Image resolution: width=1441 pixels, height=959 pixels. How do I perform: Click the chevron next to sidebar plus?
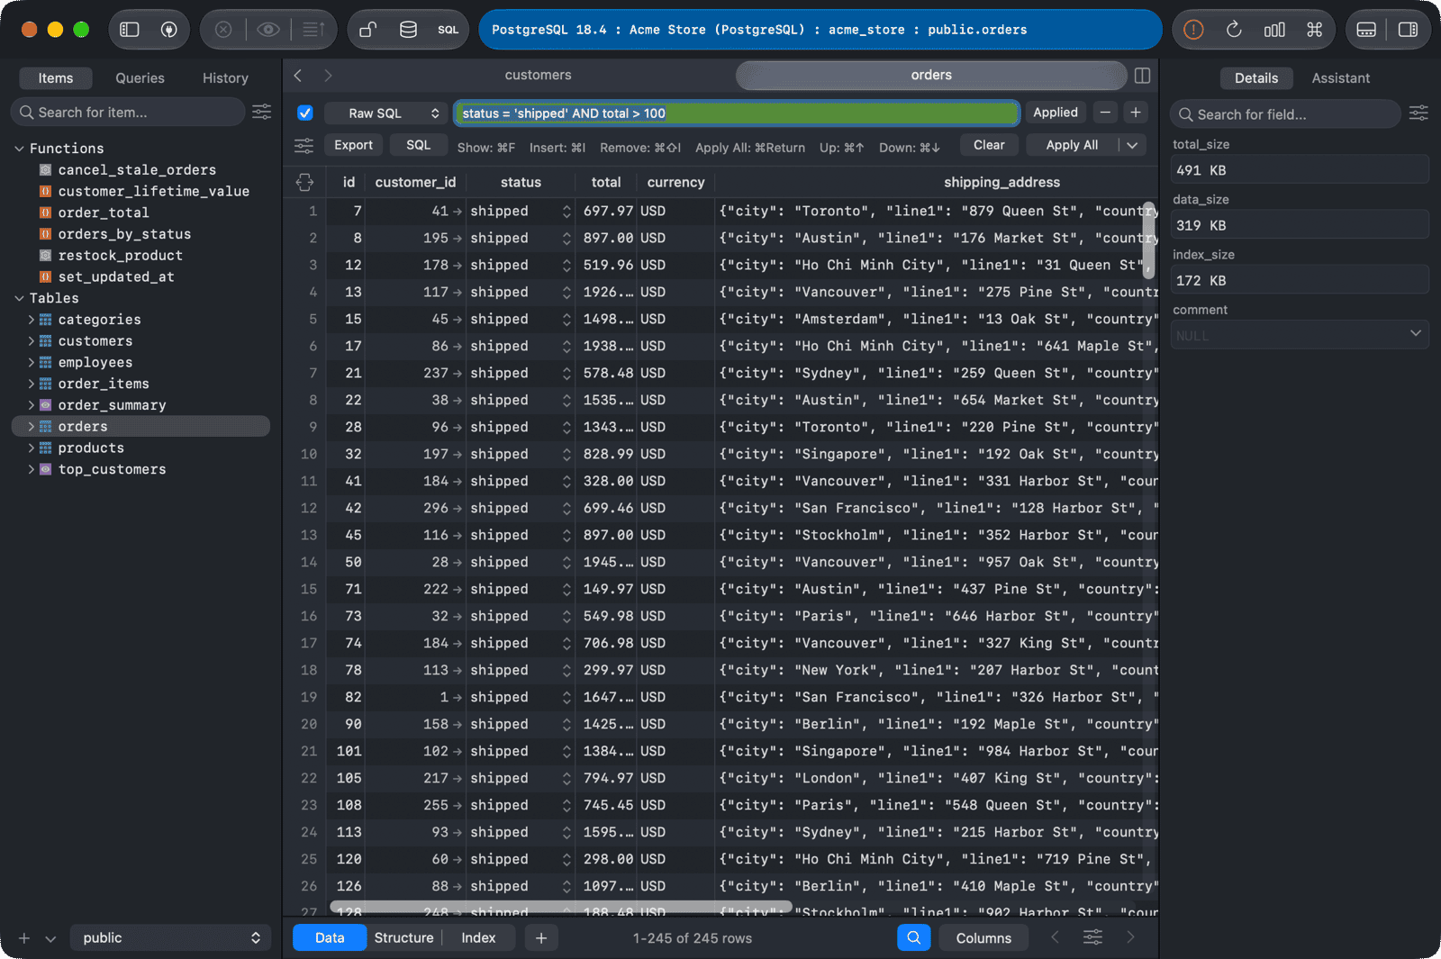pyautogui.click(x=50, y=938)
